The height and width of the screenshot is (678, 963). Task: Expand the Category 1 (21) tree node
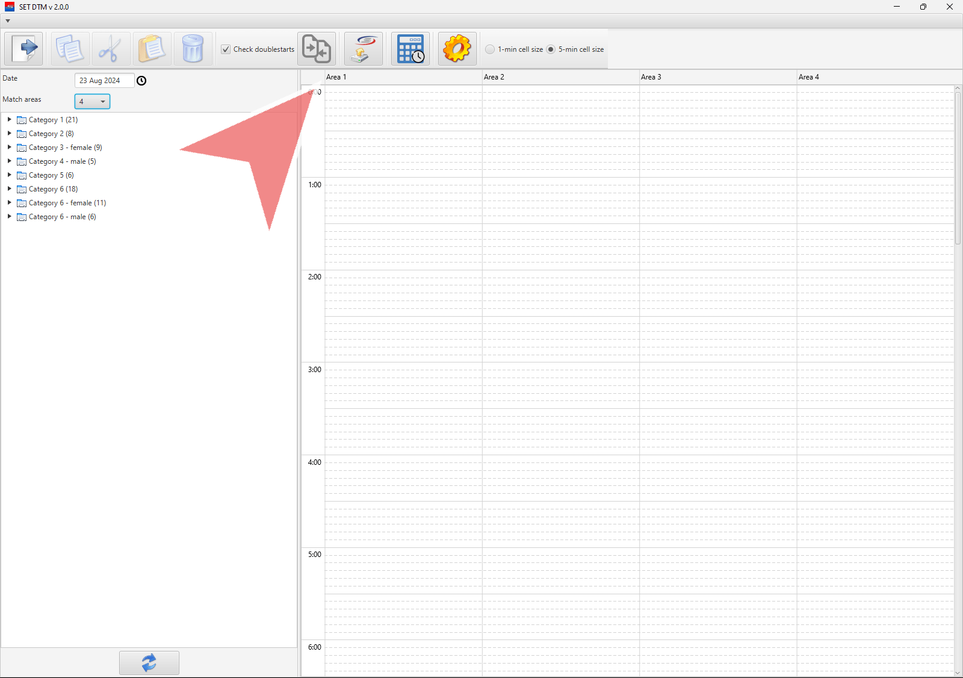10,120
